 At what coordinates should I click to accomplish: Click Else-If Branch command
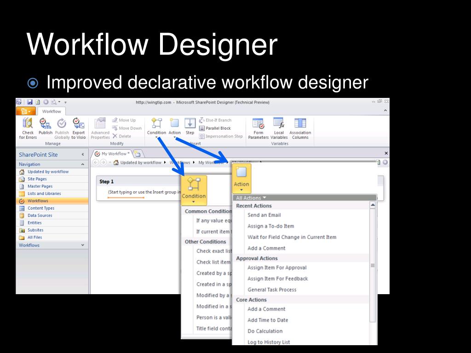(215, 120)
